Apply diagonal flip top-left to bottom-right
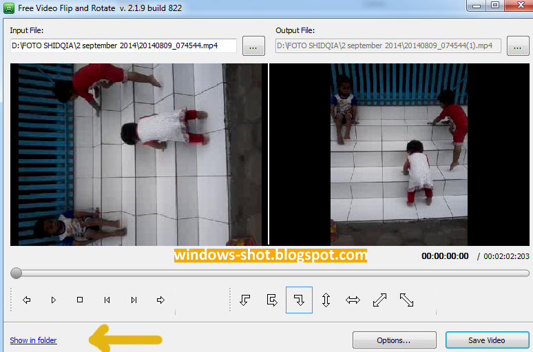533x352 pixels. point(406,300)
